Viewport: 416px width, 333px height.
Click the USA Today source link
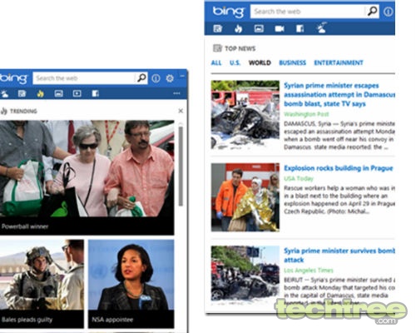tap(299, 178)
